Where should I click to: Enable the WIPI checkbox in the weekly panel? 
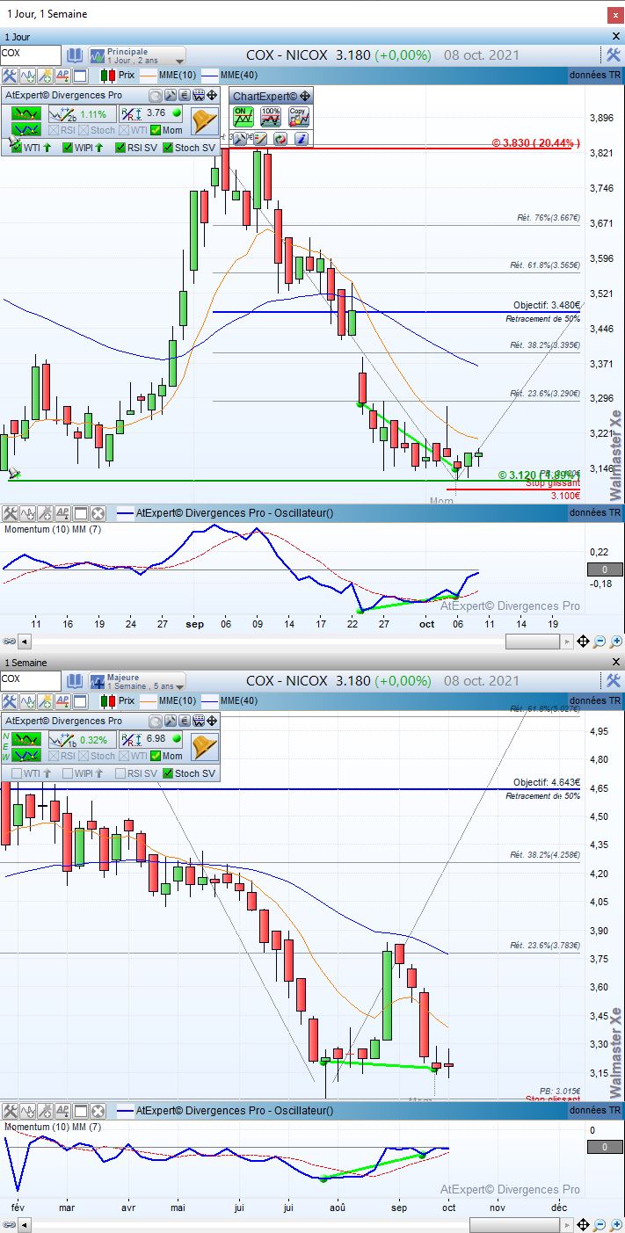[x=68, y=773]
